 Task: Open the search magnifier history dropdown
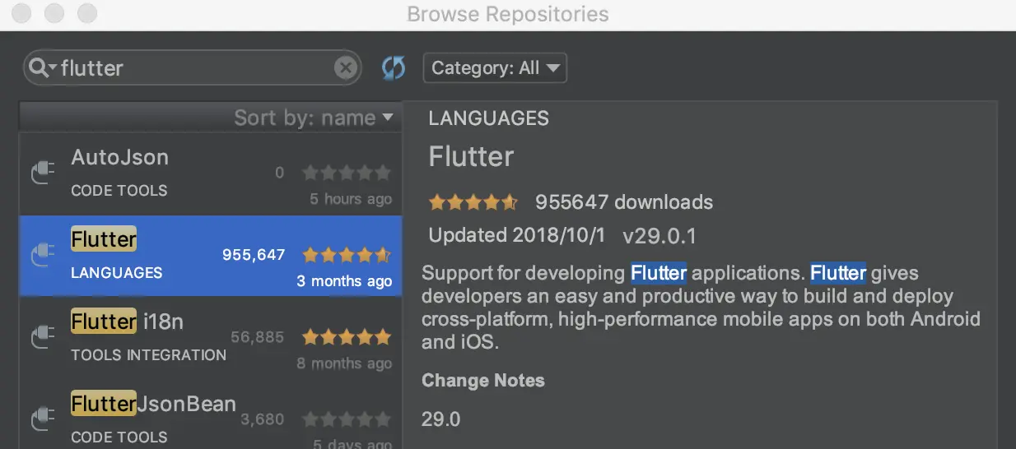point(42,67)
